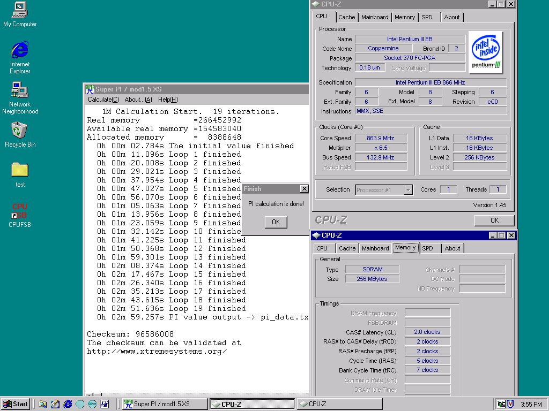Screen dimensions: 549x411
Task: Click the top CPU-Z window title icon
Action: (316, 4)
